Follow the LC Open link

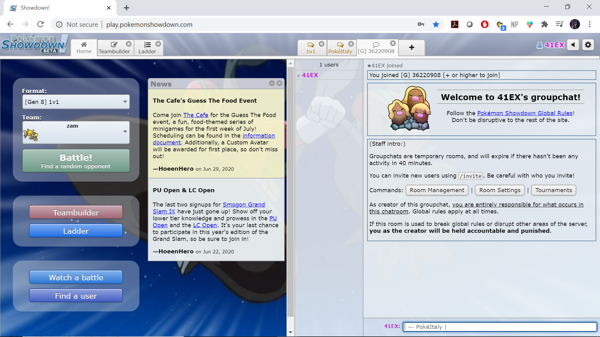click(x=205, y=225)
